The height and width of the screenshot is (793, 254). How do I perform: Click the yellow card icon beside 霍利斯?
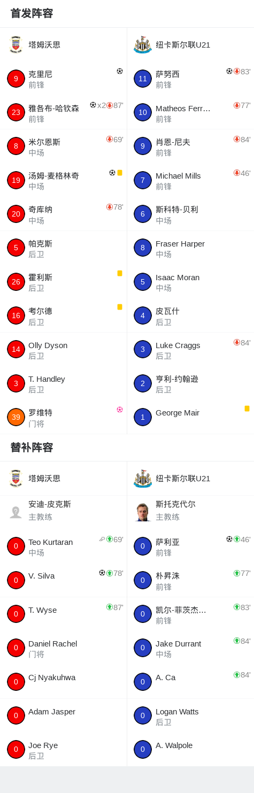click(120, 273)
